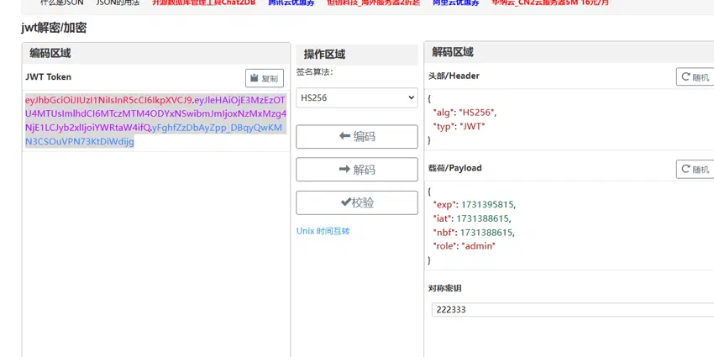Click the 对称密钥 label
This screenshot has height=357, width=714.
tap(445, 288)
